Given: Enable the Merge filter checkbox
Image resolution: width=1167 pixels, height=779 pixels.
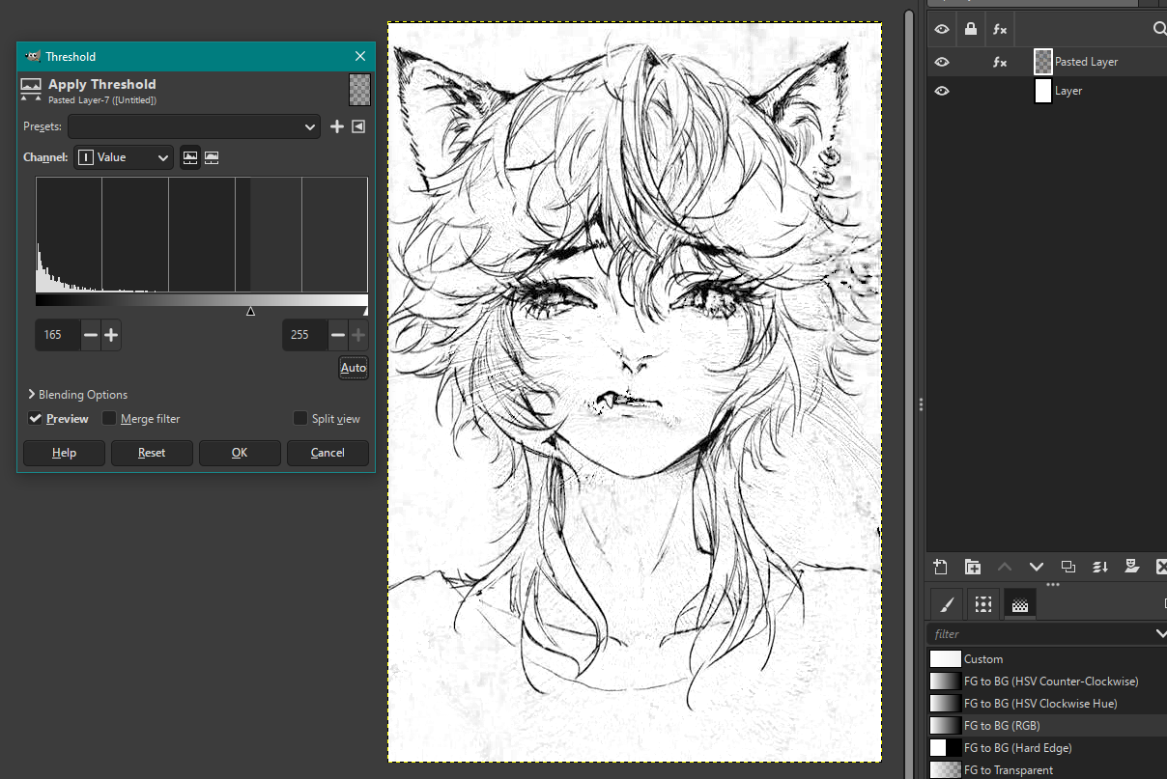Looking at the screenshot, I should [109, 418].
